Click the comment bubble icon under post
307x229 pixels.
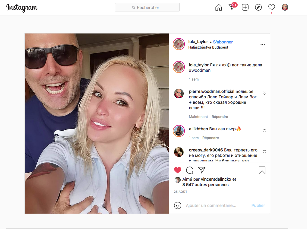pos(190,170)
